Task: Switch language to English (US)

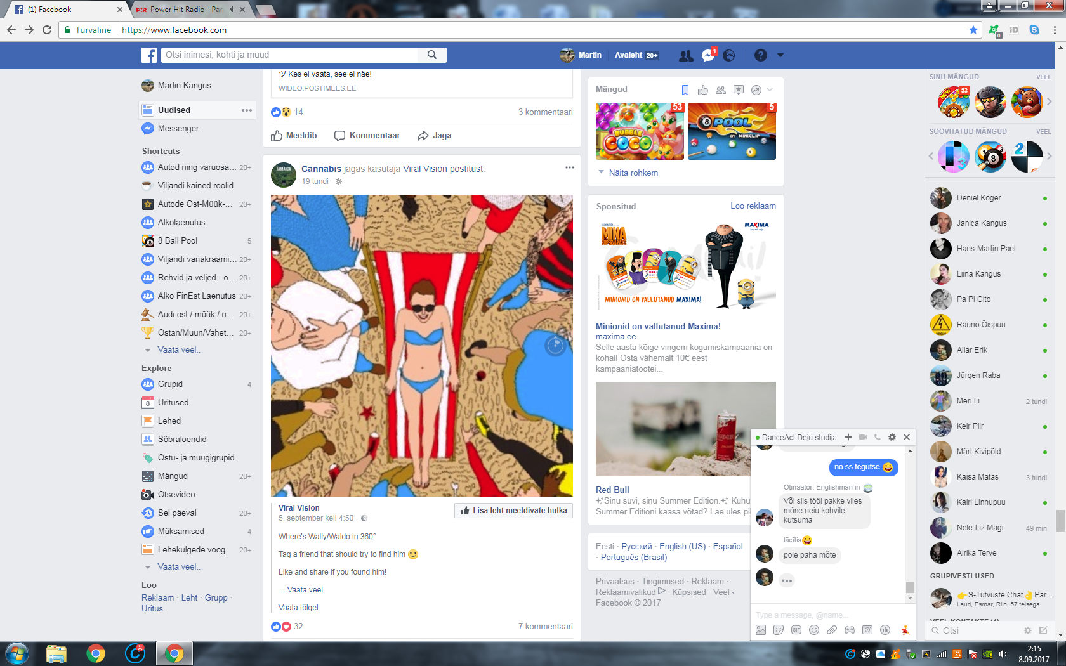Action: (x=682, y=546)
